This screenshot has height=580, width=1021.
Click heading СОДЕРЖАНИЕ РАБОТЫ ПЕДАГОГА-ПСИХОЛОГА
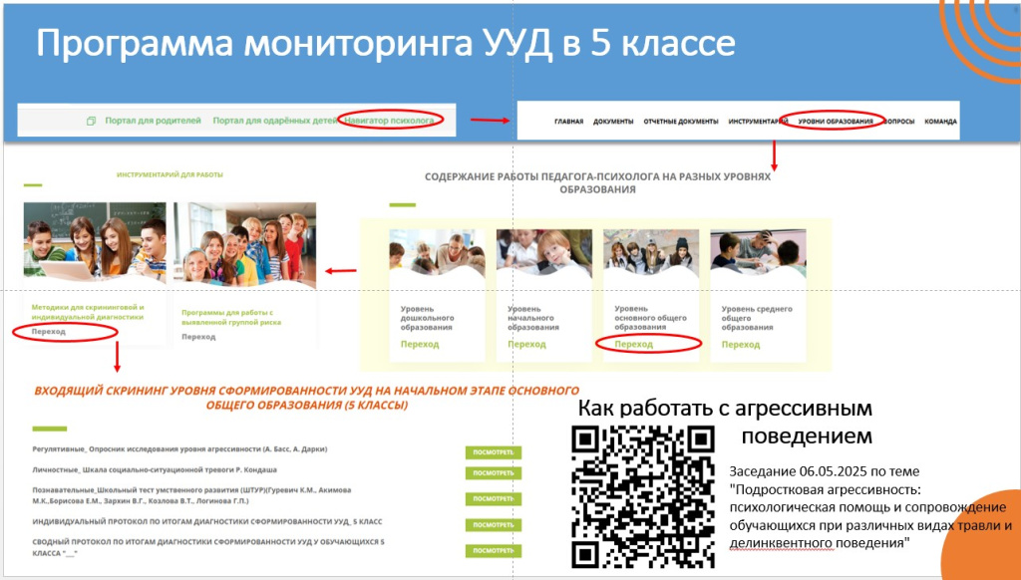coord(598,183)
